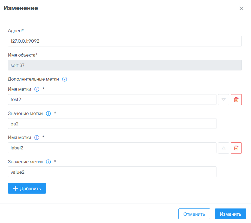Focus the label value field containing qa2

(x=112, y=124)
